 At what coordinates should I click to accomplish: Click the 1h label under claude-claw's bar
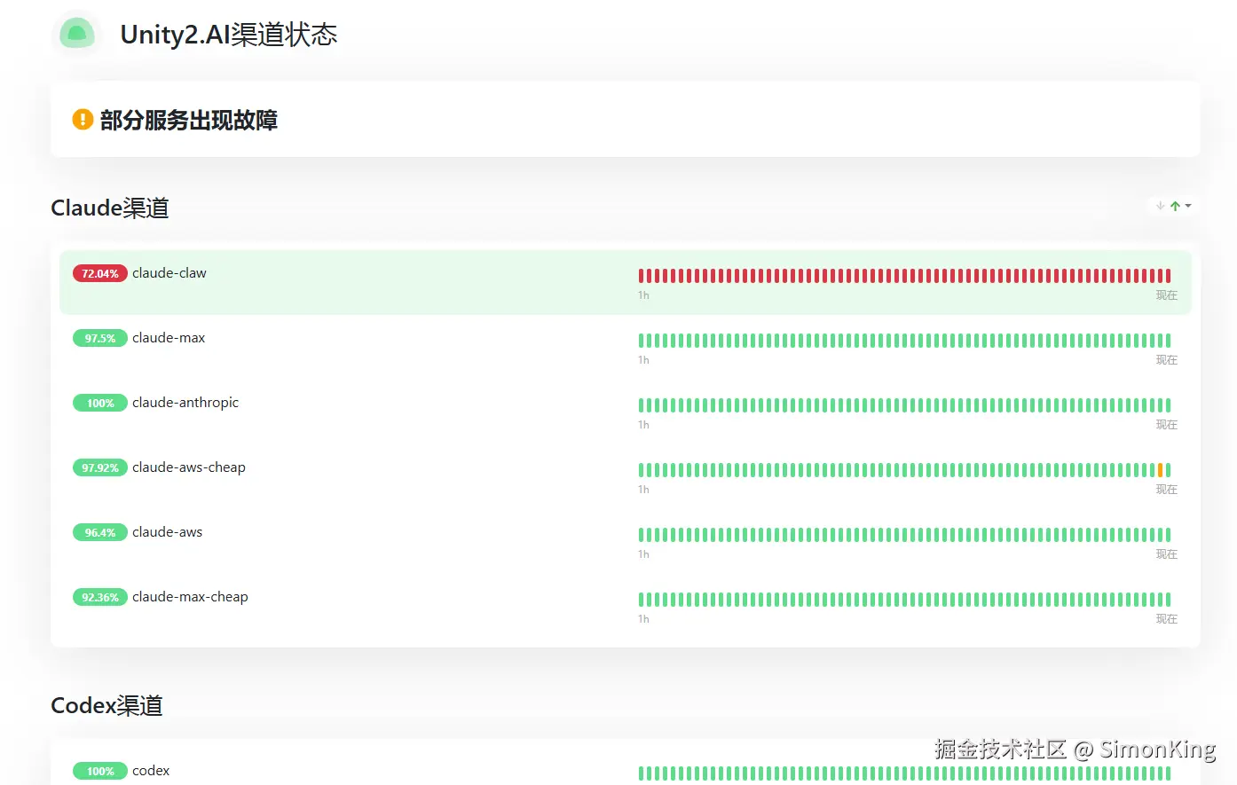tap(643, 295)
